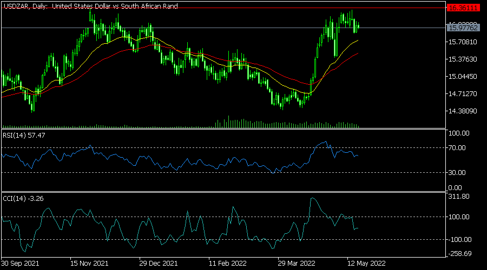This screenshot has width=487, height=270.
Task: Click the CCI -258.69 scale label
Action: [461, 253]
